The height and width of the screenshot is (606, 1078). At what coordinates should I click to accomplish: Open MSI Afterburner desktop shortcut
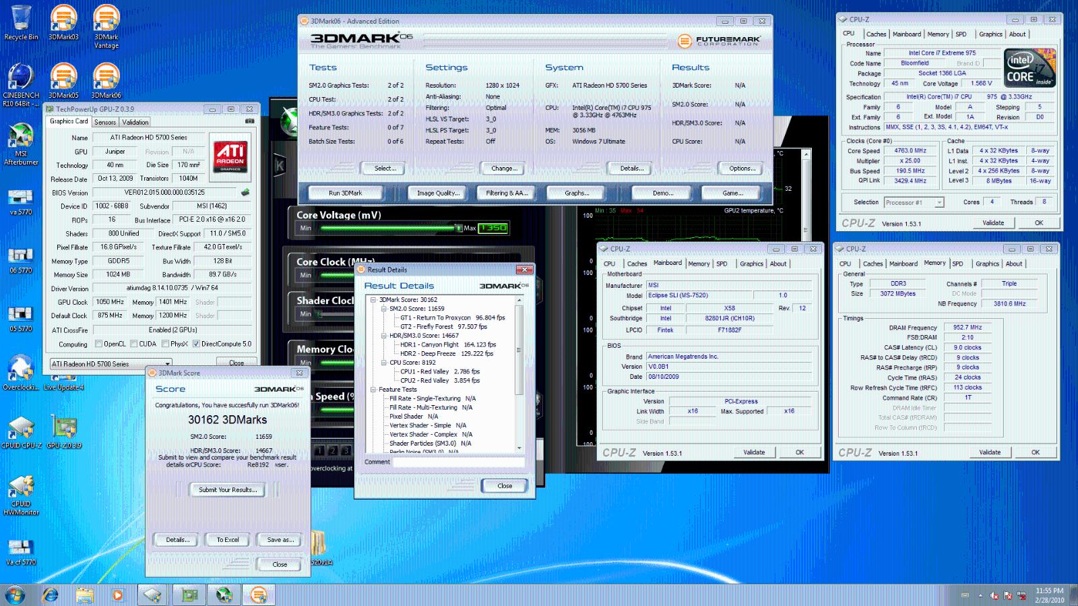point(21,144)
